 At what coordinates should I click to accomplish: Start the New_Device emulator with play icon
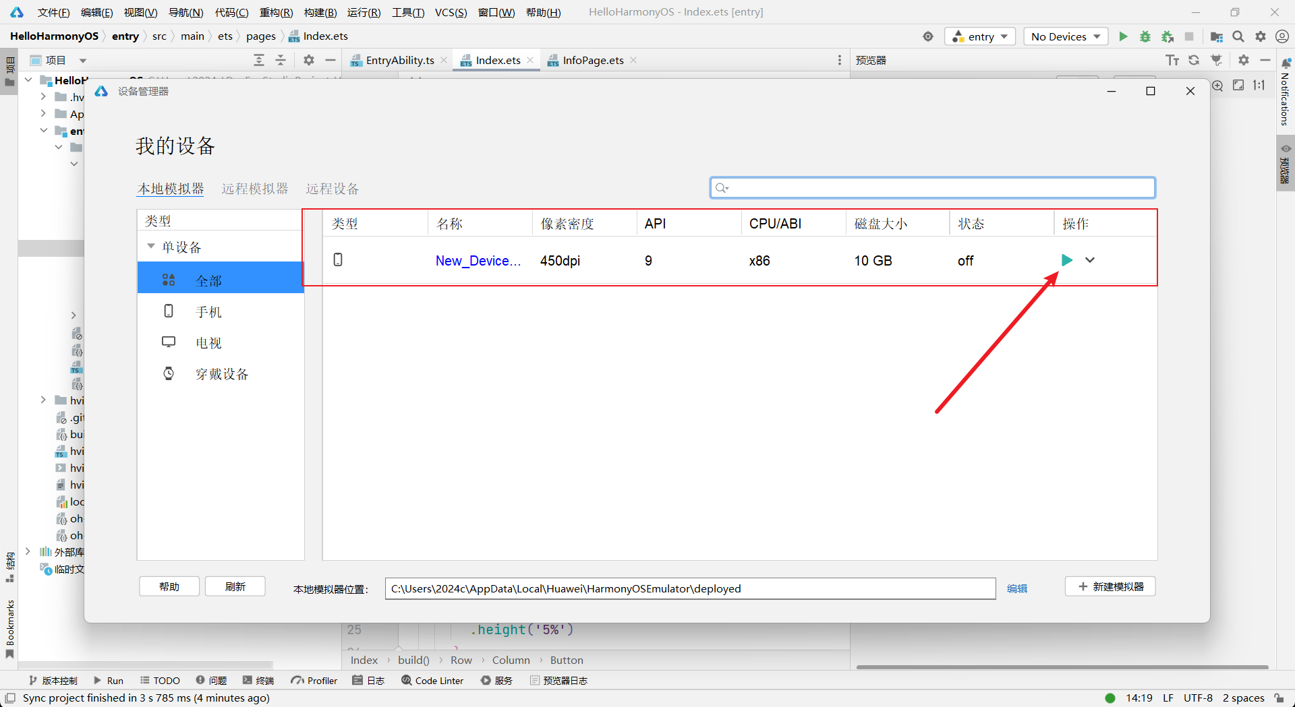pos(1066,260)
